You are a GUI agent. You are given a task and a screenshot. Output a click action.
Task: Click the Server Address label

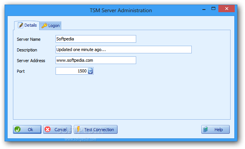pos(31,61)
